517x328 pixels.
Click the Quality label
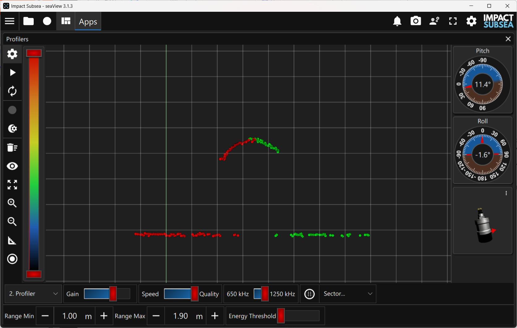209,294
